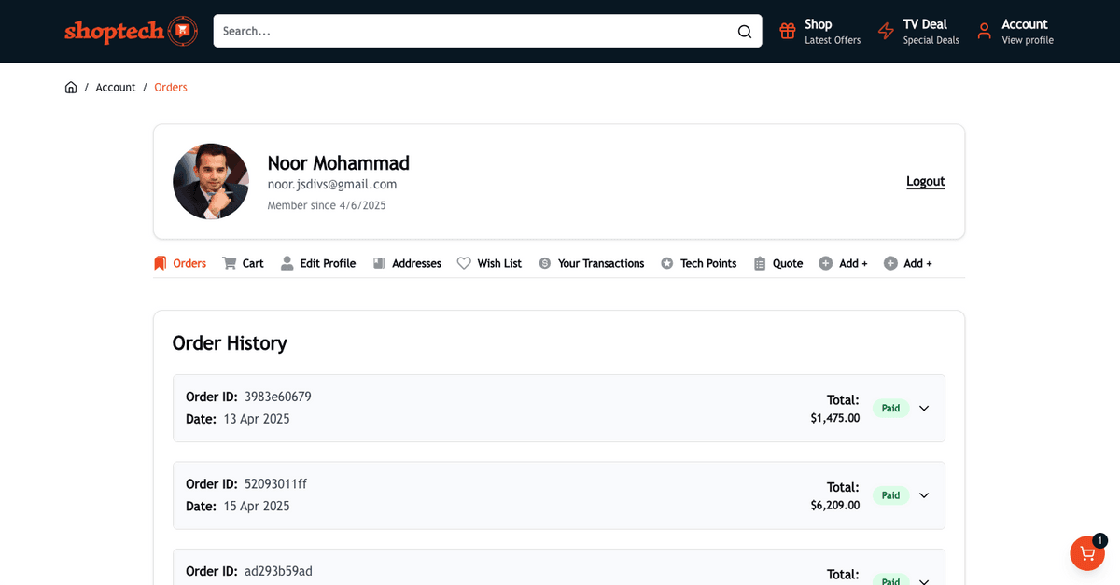The width and height of the screenshot is (1120, 585).
Task: Open the floating cart button
Action: pos(1087,552)
